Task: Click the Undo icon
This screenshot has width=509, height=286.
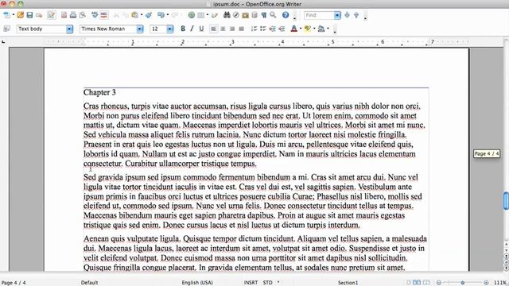Action: [x=161, y=15]
